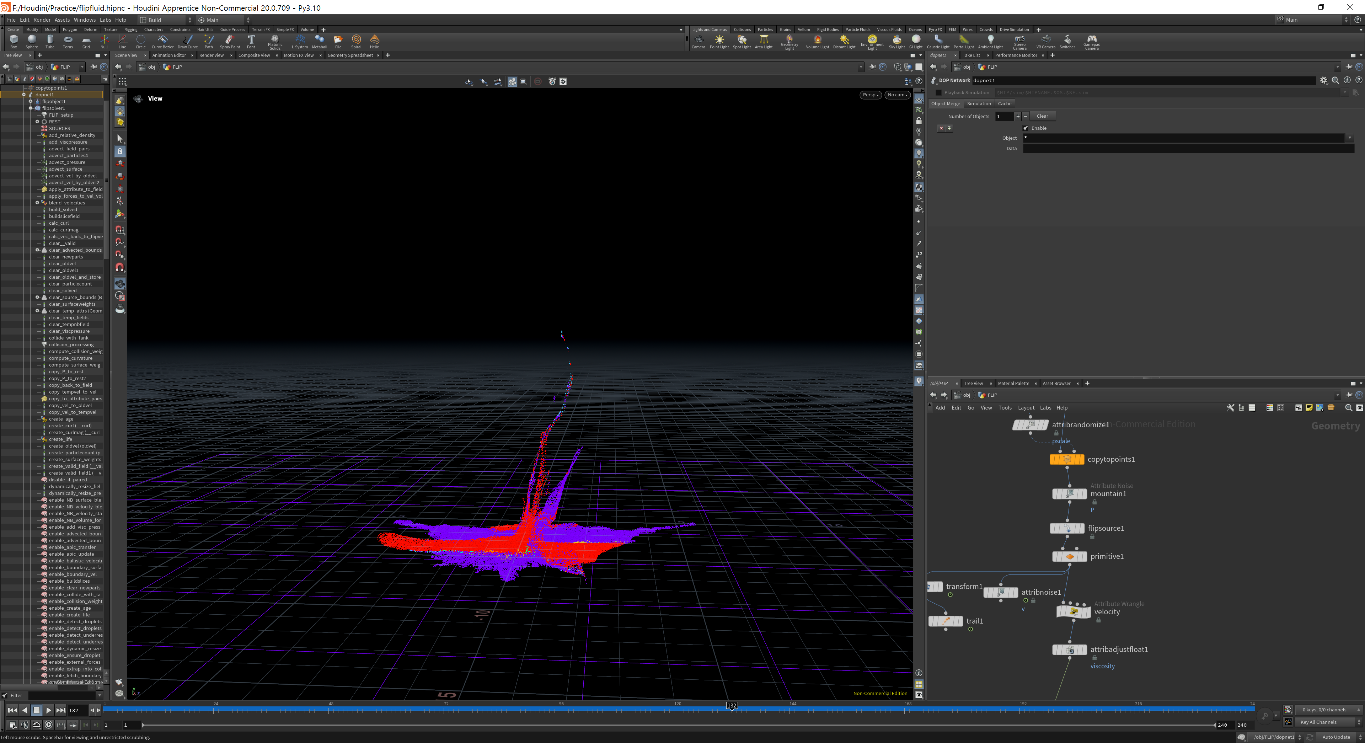Click the Clear button
This screenshot has height=743, width=1365.
(x=1042, y=116)
